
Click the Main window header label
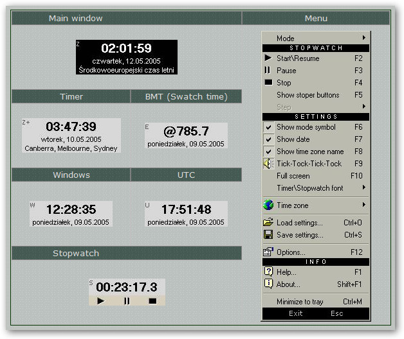75,18
